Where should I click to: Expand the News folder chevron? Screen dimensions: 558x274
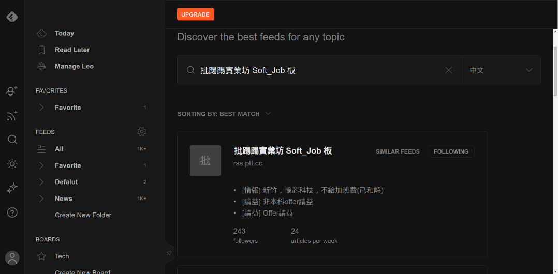[41, 199]
